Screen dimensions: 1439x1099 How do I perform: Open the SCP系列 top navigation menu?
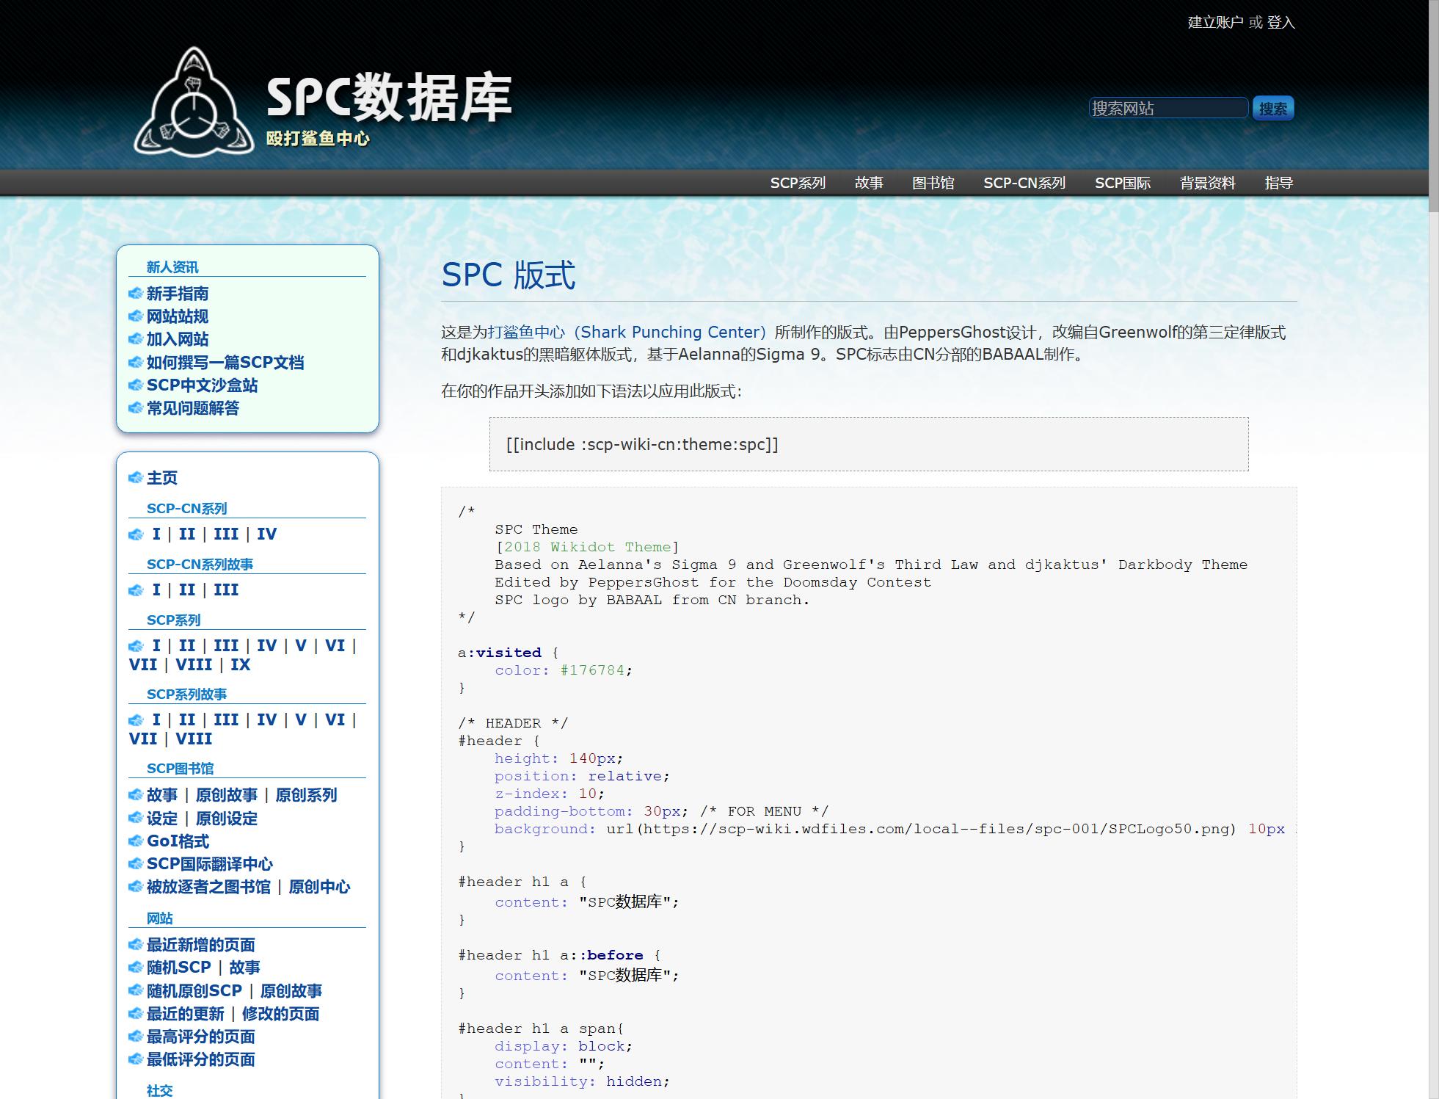[798, 183]
